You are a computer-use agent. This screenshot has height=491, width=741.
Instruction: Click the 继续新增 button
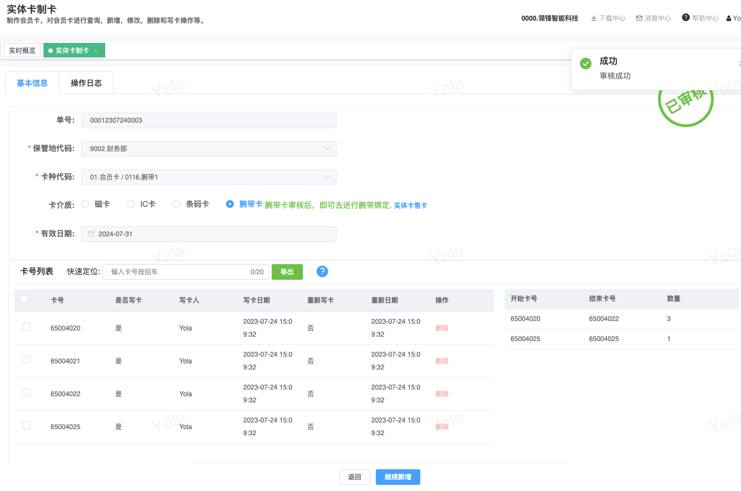point(398,477)
